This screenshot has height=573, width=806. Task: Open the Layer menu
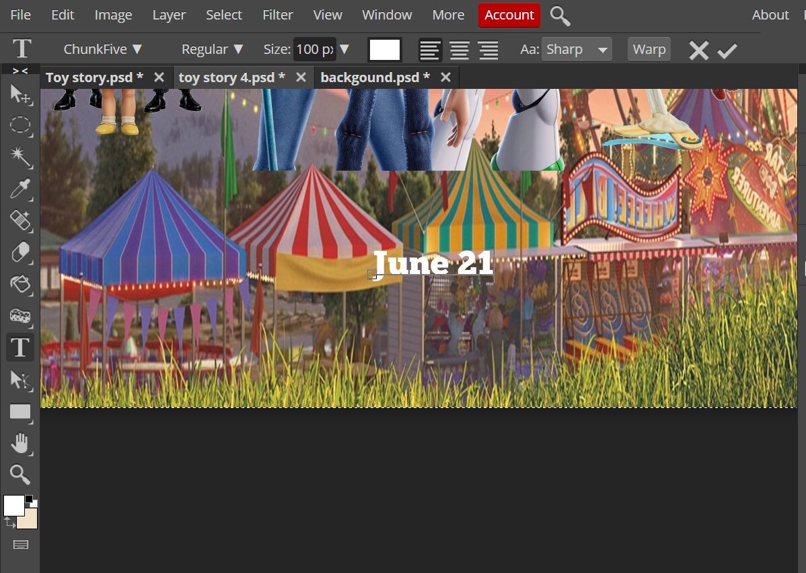pos(169,15)
